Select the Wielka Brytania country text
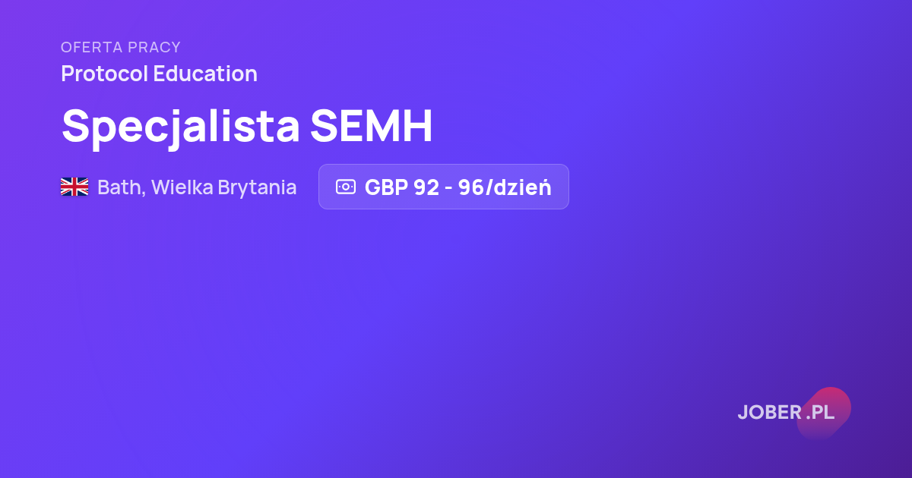Image resolution: width=912 pixels, height=478 pixels. point(224,187)
